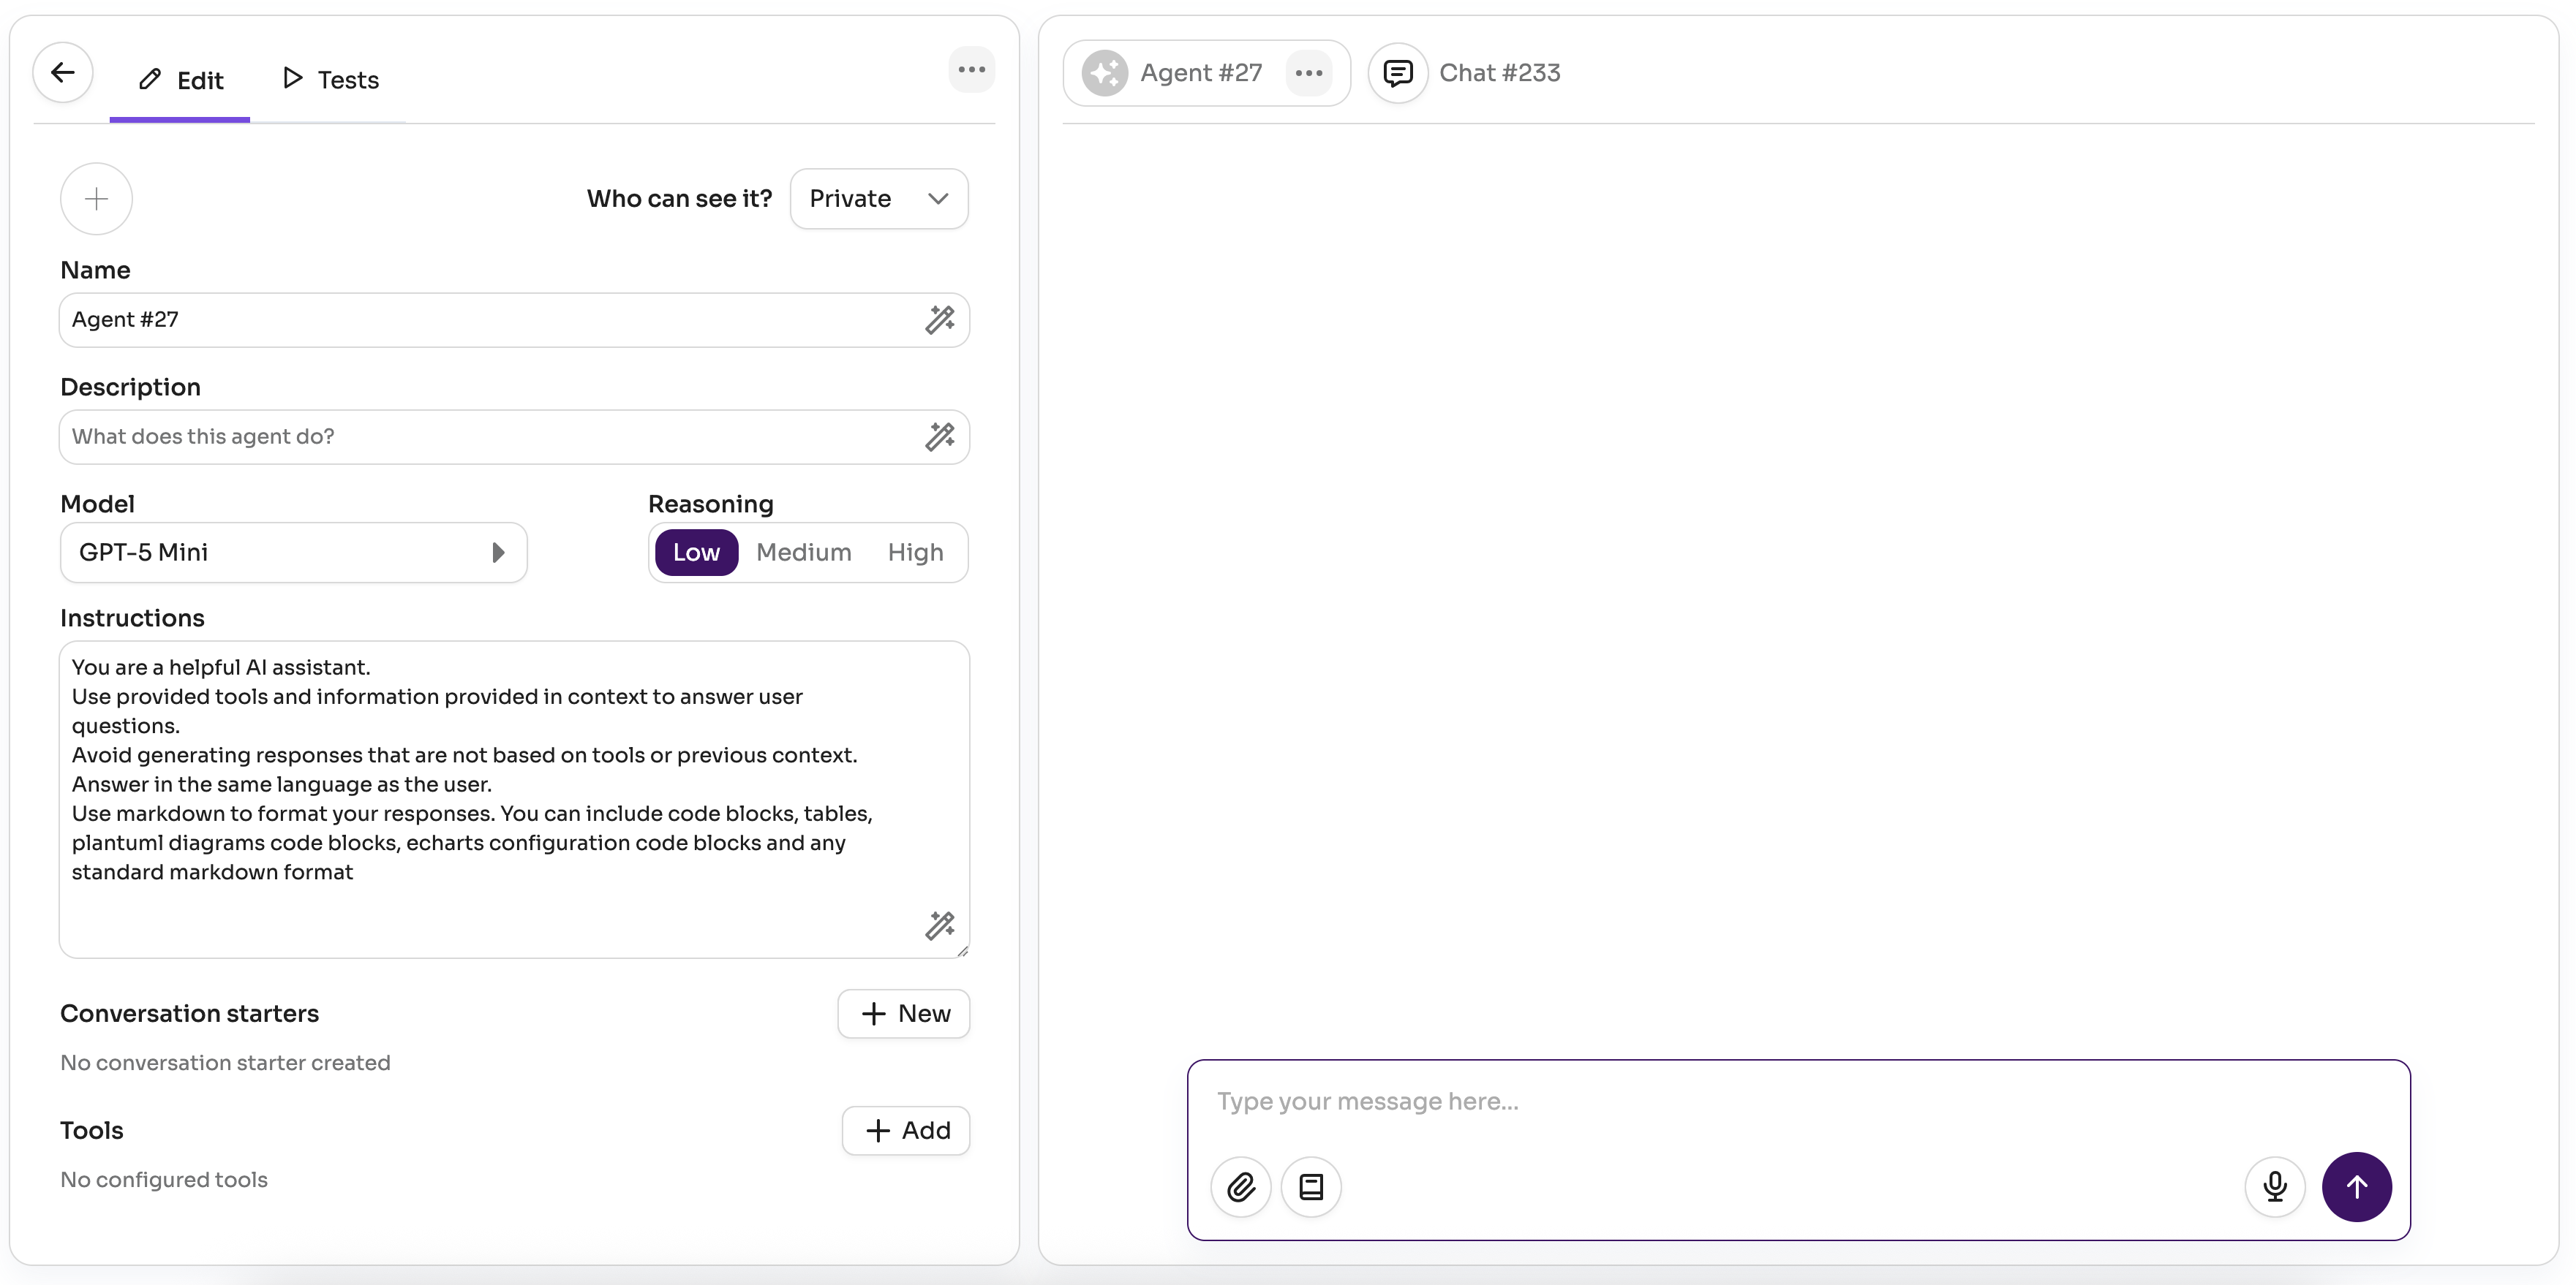Click the magic wand in Description field
The image size is (2576, 1285).
point(939,436)
